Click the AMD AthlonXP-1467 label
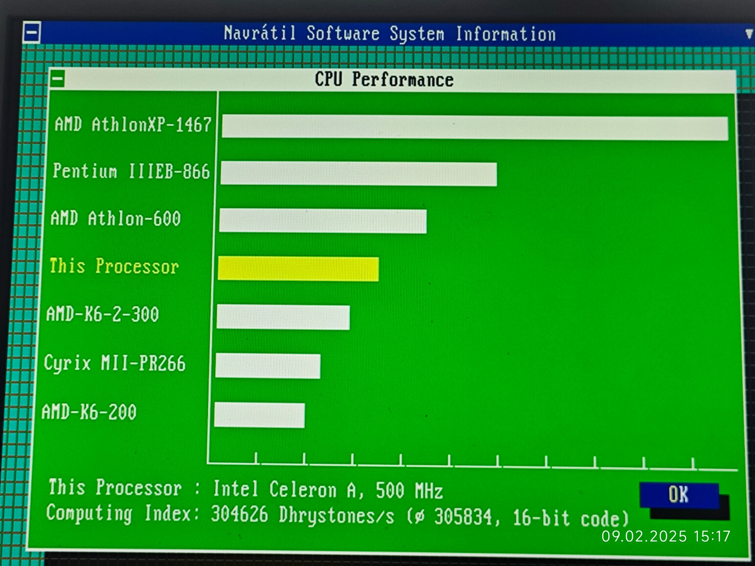This screenshot has height=566, width=755. tap(133, 124)
